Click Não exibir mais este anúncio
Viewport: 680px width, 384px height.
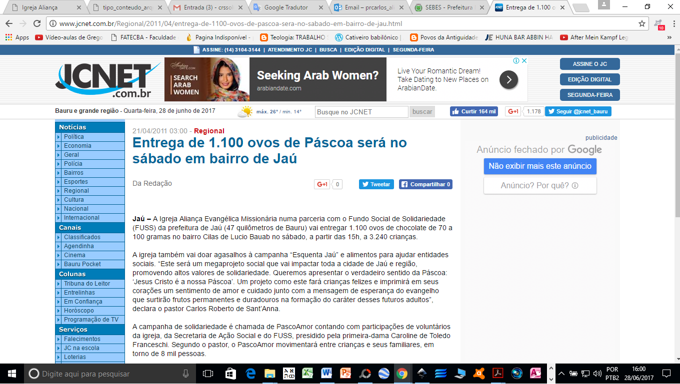540,166
